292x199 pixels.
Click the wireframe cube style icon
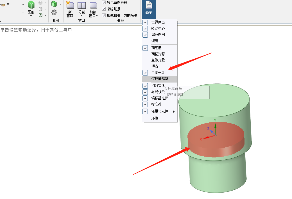40,15
